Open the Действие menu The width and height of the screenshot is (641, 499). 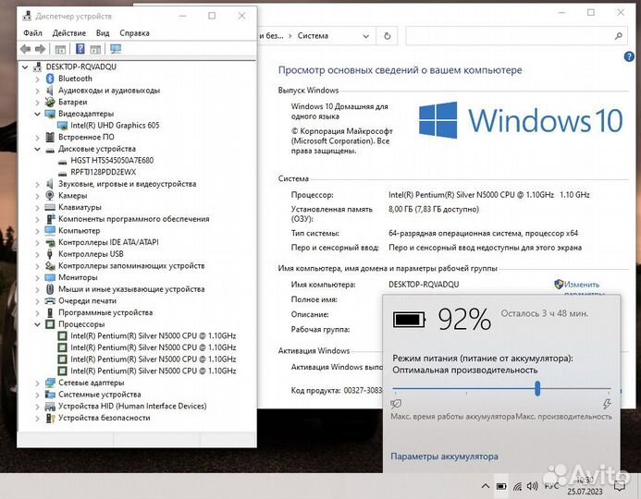pos(69,33)
